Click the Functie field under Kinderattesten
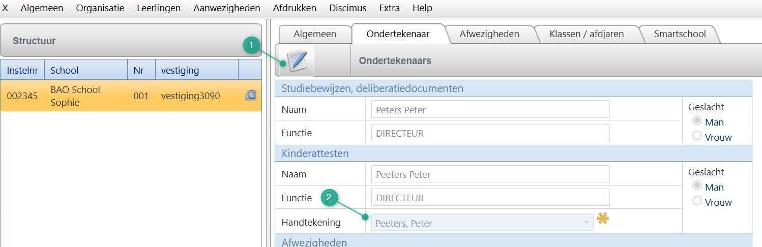 point(490,198)
